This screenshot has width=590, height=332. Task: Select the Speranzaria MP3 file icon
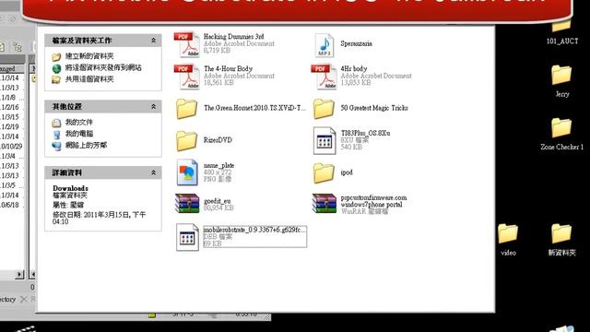click(324, 45)
